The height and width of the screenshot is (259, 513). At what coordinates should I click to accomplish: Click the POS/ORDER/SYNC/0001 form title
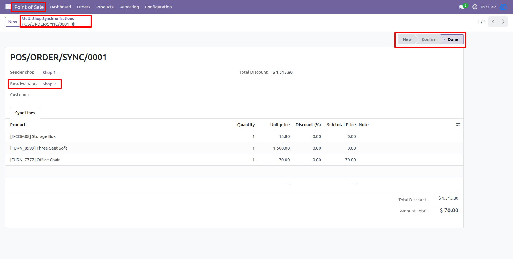coord(58,57)
